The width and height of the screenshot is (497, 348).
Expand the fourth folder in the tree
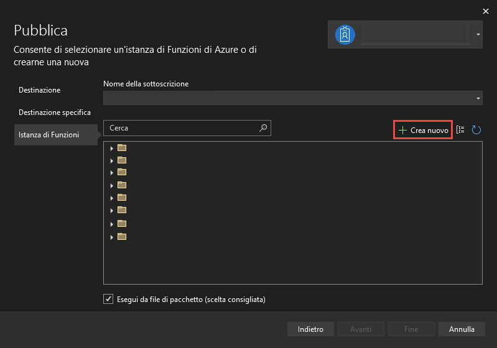111,186
